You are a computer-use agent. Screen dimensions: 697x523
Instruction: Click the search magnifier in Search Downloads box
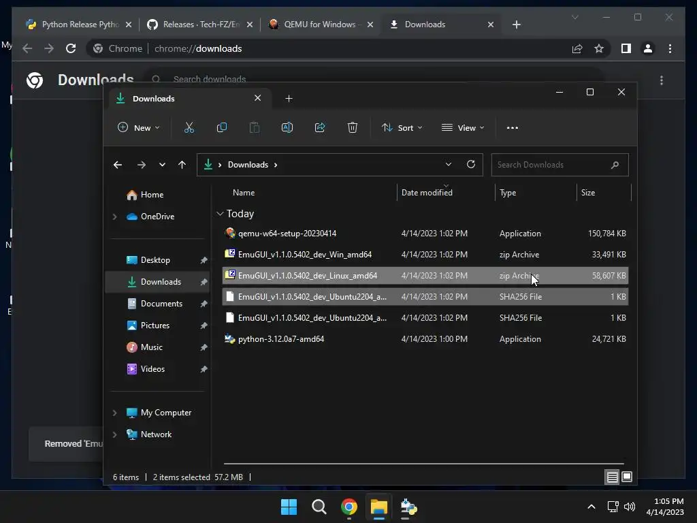(x=615, y=165)
